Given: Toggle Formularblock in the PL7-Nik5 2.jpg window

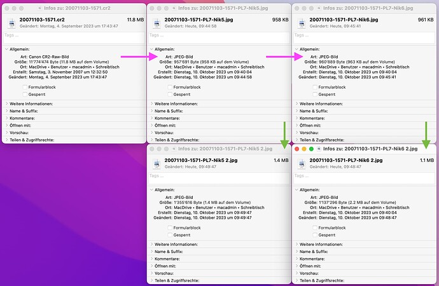Looking at the screenshot, I should tap(170, 228).
